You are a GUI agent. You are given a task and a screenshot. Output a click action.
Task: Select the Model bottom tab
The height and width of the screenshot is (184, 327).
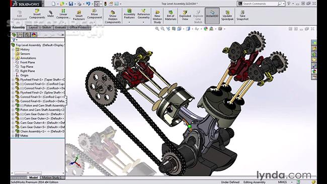point(33,178)
